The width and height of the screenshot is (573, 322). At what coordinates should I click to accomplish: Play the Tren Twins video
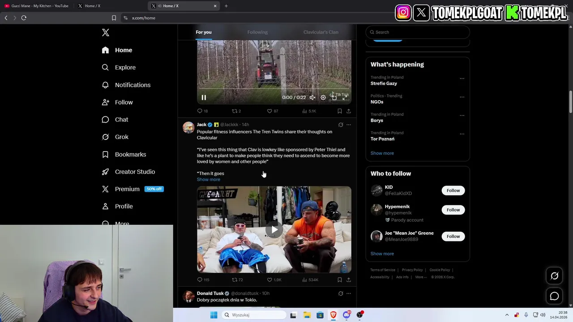tap(274, 229)
